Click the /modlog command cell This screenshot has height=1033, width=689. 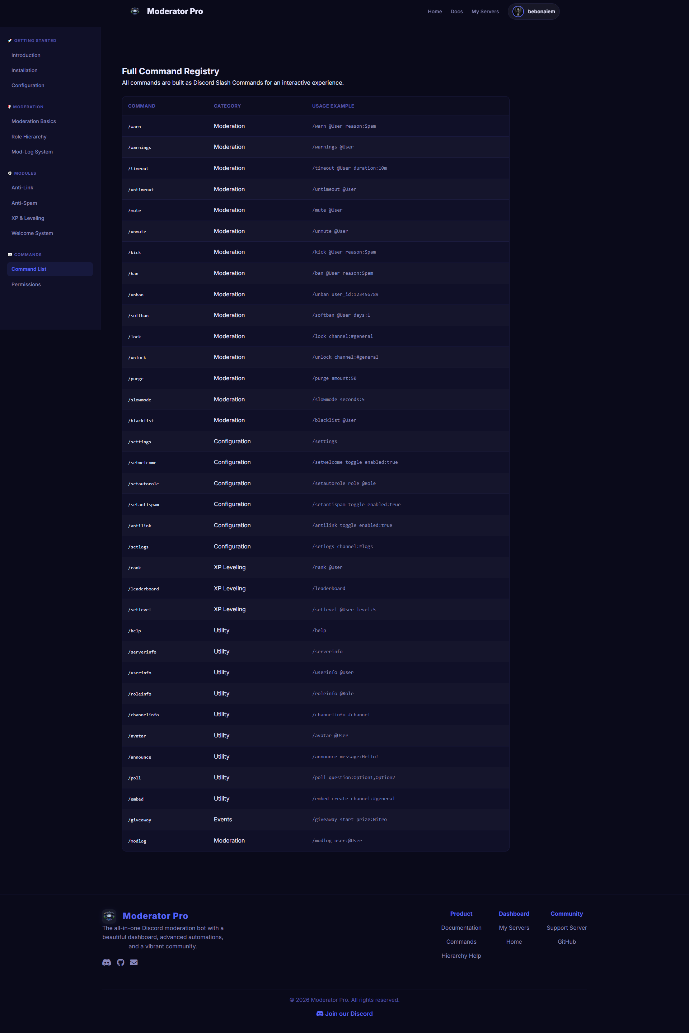pos(137,841)
